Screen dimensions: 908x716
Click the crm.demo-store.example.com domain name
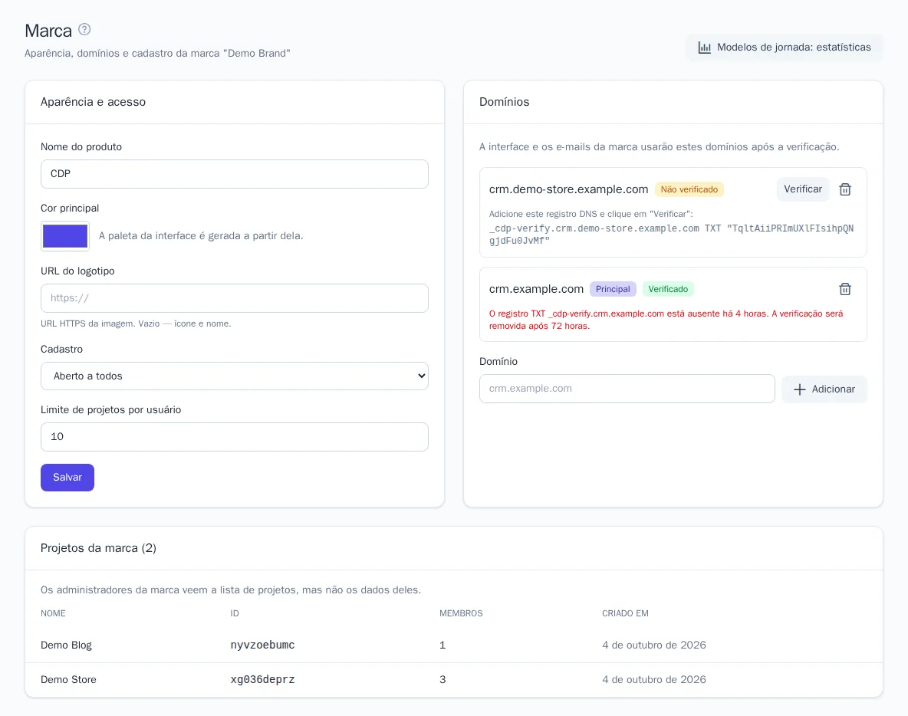coord(569,189)
